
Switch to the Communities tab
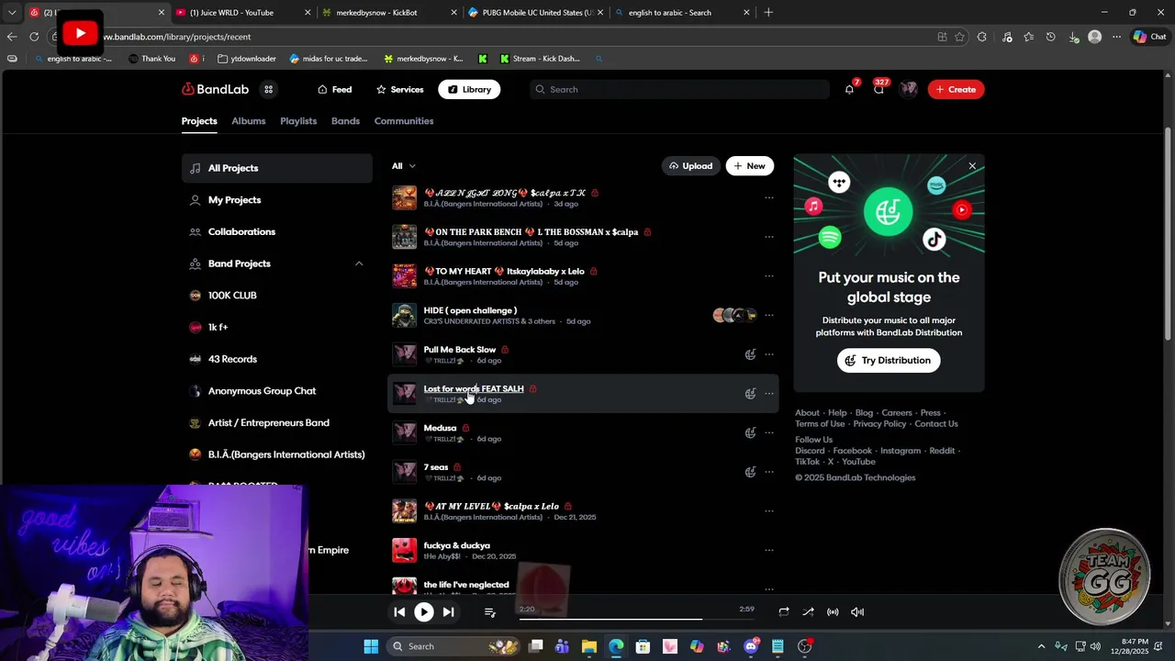point(404,121)
